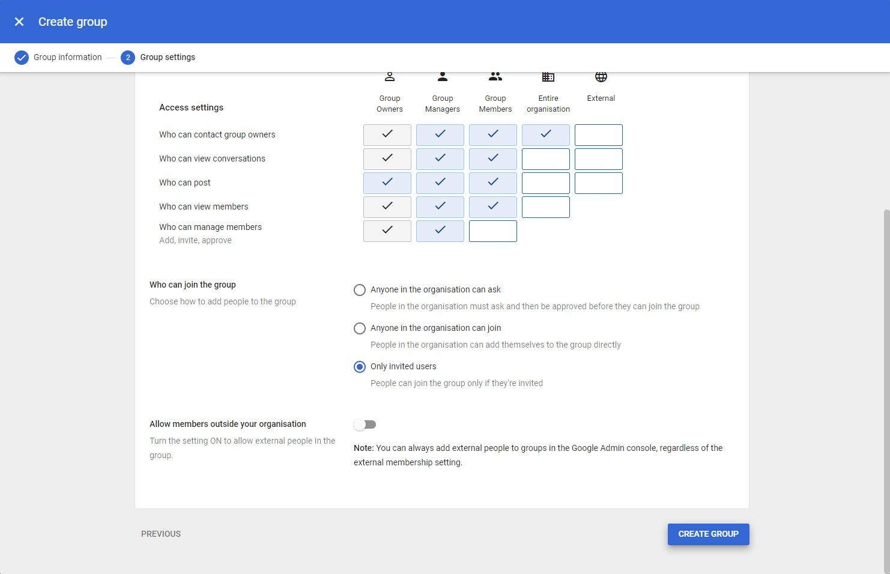Close the Create group dialog with X
Image resolution: width=890 pixels, height=574 pixels.
pos(19,22)
